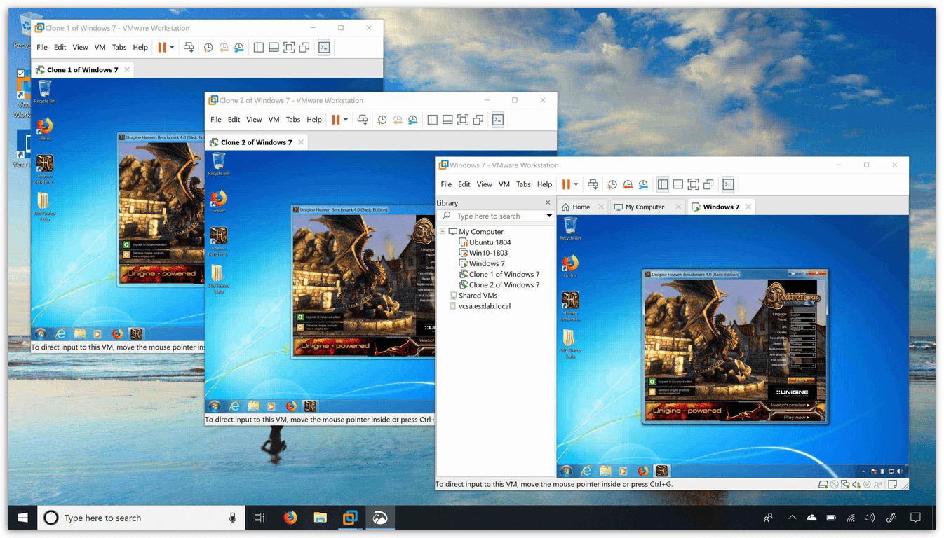Revert to snapshot in Windows 7 VMware window
Viewport: 944px width, 538px height.
point(628,184)
